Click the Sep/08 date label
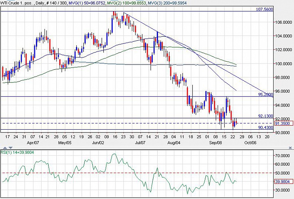294x199 pixels. click(x=216, y=143)
